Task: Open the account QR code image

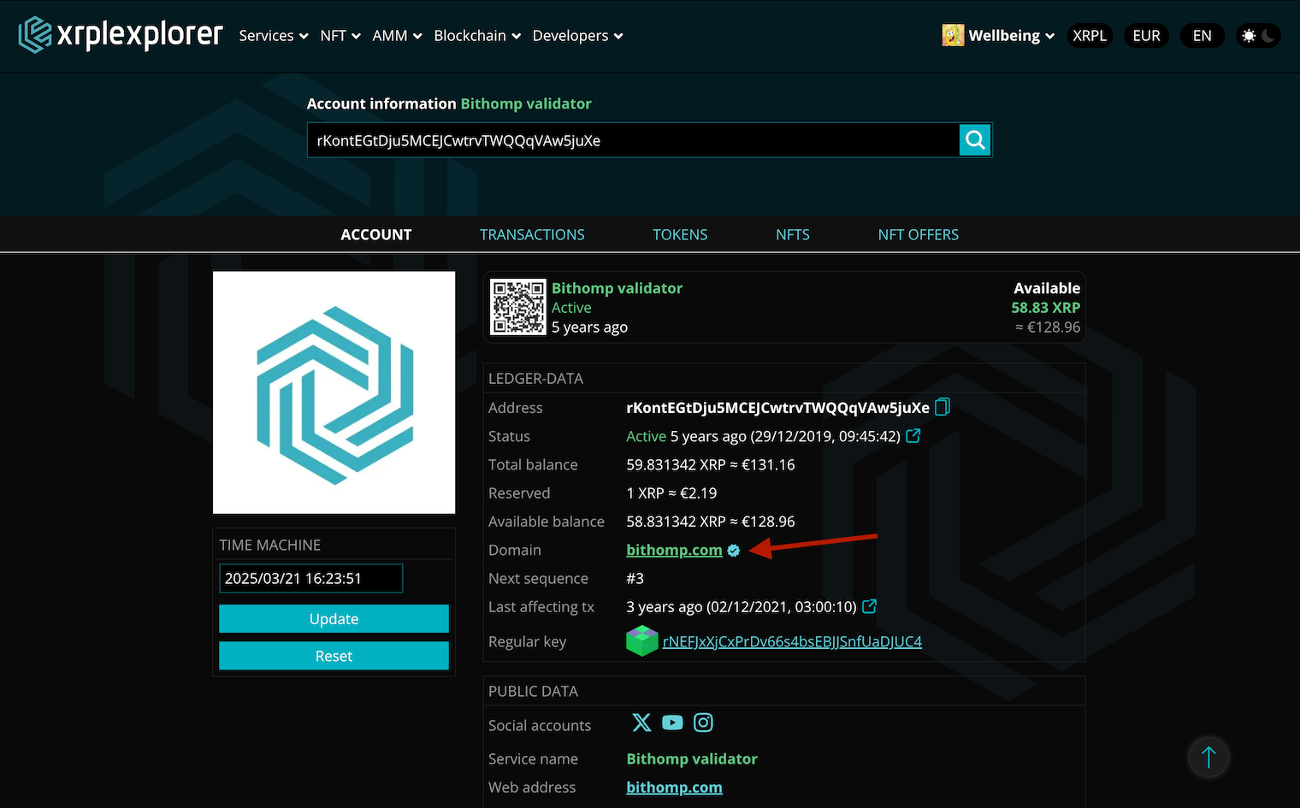Action: [517, 307]
